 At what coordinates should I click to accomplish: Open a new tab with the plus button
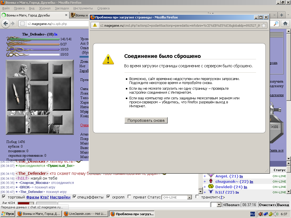282,15
